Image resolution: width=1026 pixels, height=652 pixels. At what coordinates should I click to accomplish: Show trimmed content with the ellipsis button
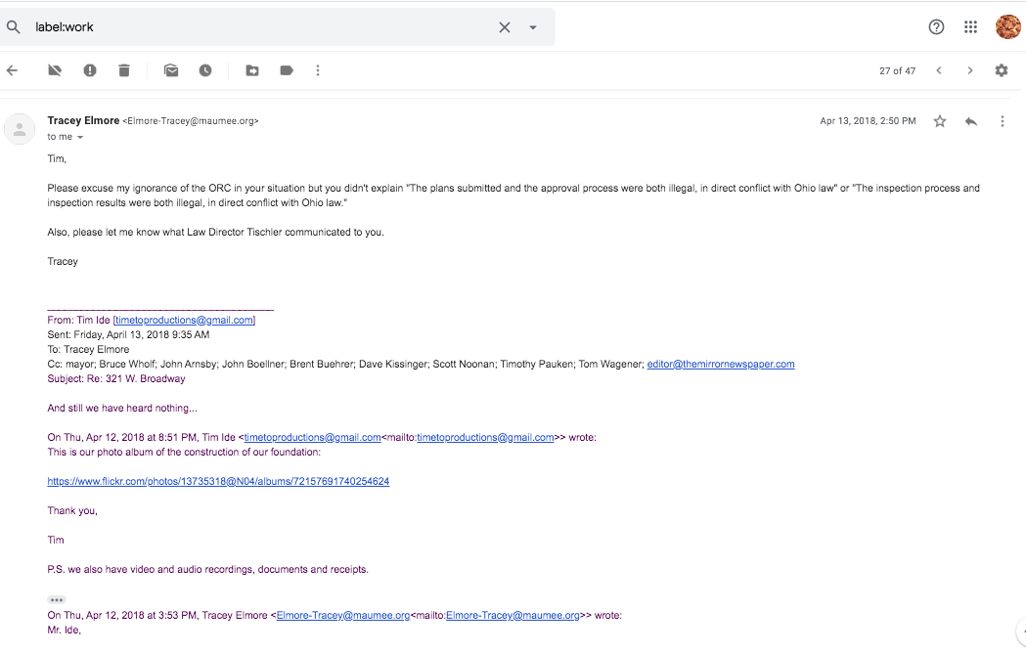(x=57, y=600)
